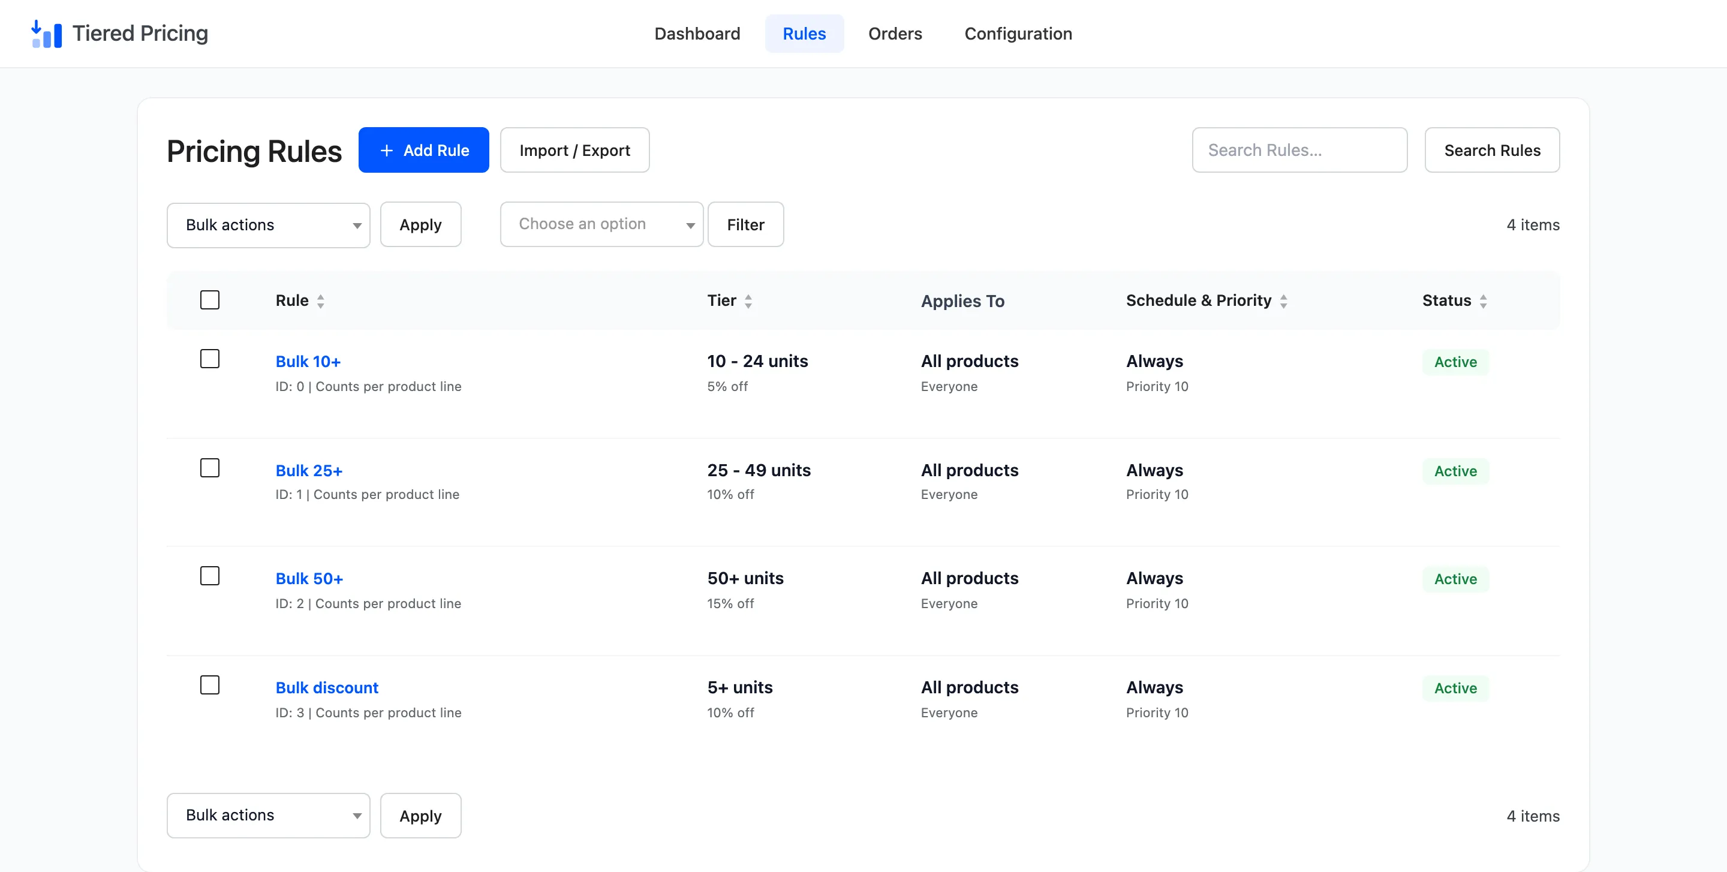Open the Bulk 50+ rule link
This screenshot has height=872, width=1727.
click(x=309, y=578)
